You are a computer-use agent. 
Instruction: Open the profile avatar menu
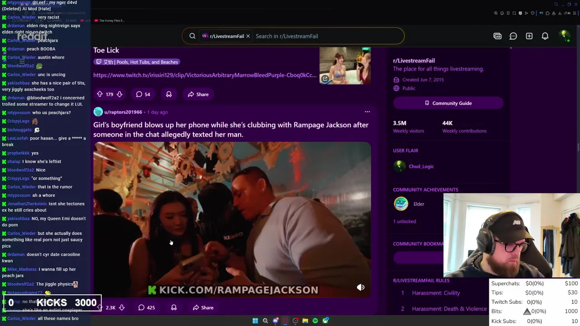(x=565, y=36)
